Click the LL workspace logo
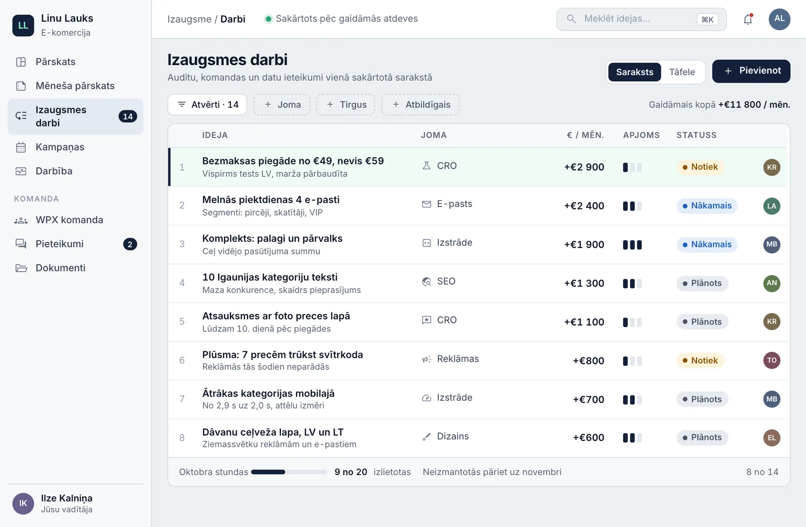Image resolution: width=806 pixels, height=527 pixels. coord(23,25)
